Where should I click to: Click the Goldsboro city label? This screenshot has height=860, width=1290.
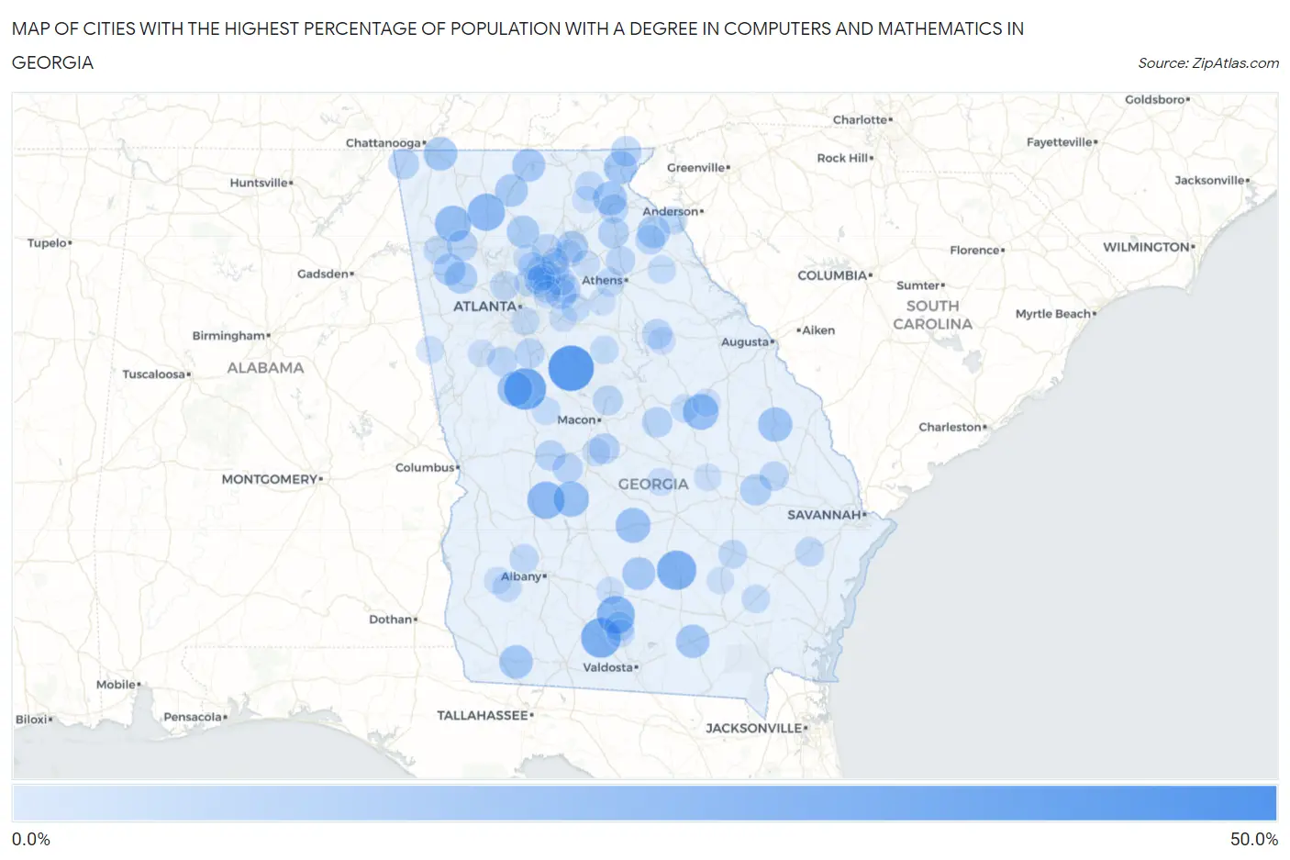[x=1155, y=100]
